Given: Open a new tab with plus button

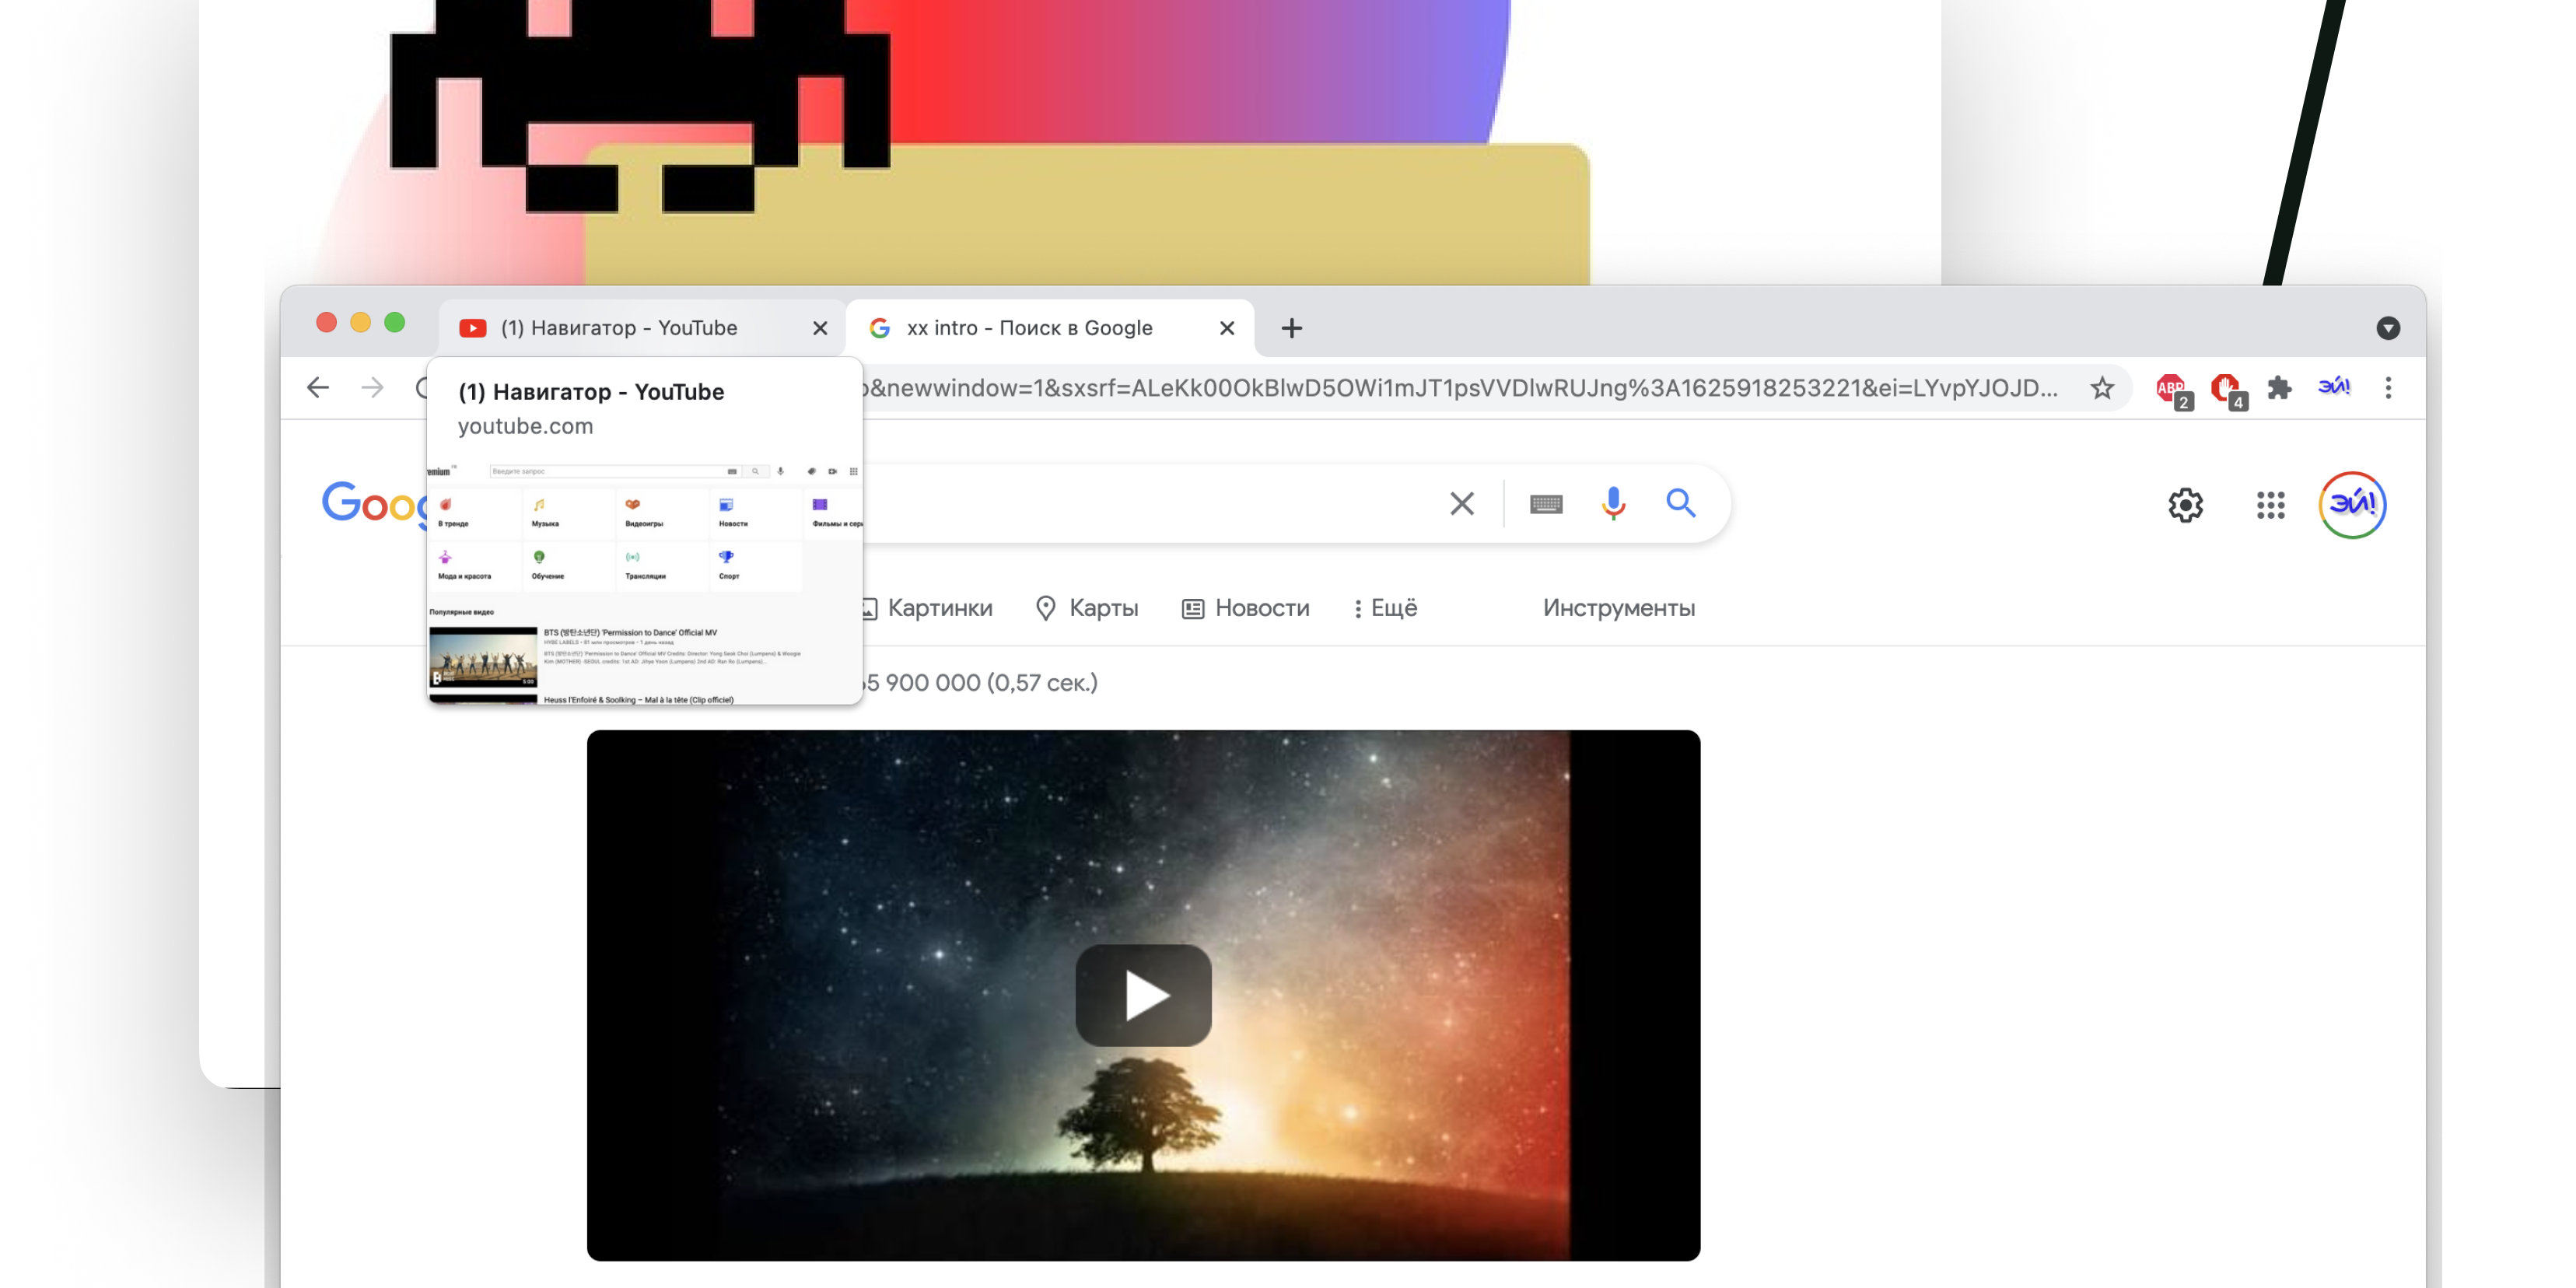Looking at the screenshot, I should point(1291,328).
